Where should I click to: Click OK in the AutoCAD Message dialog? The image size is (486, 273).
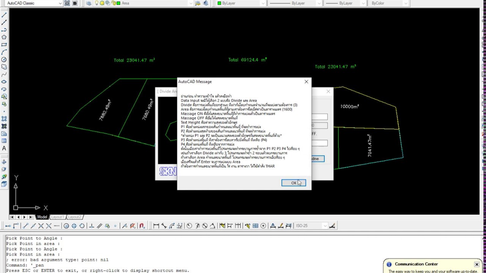pos(293,183)
